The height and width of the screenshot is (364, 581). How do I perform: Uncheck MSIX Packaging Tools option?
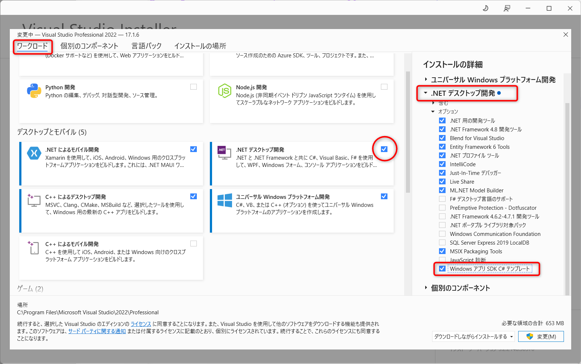(442, 251)
